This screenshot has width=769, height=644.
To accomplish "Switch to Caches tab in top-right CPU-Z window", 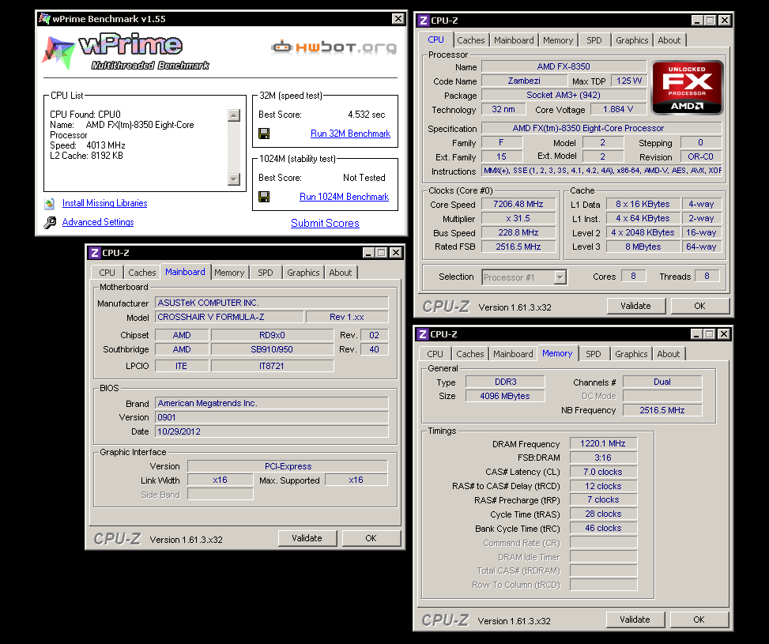I will coord(471,40).
